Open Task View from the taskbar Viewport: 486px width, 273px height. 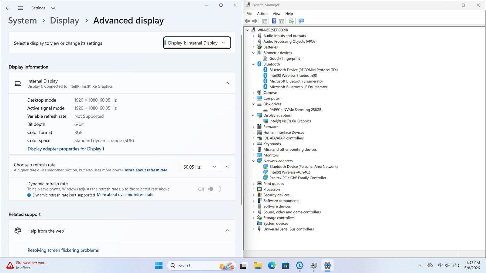click(x=244, y=266)
